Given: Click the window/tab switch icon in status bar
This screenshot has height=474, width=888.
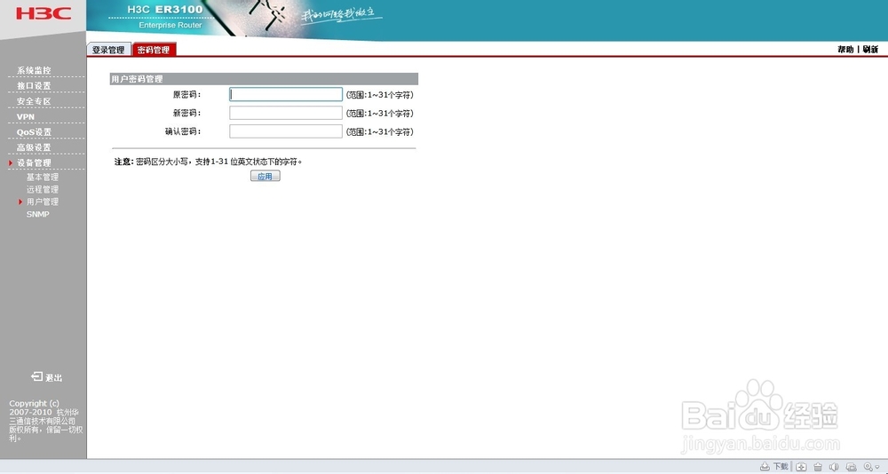Looking at the screenshot, I should [851, 467].
